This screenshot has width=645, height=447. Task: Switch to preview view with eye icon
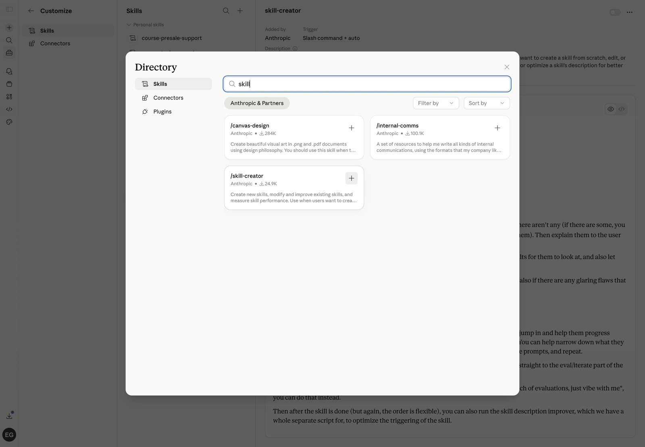tap(611, 109)
